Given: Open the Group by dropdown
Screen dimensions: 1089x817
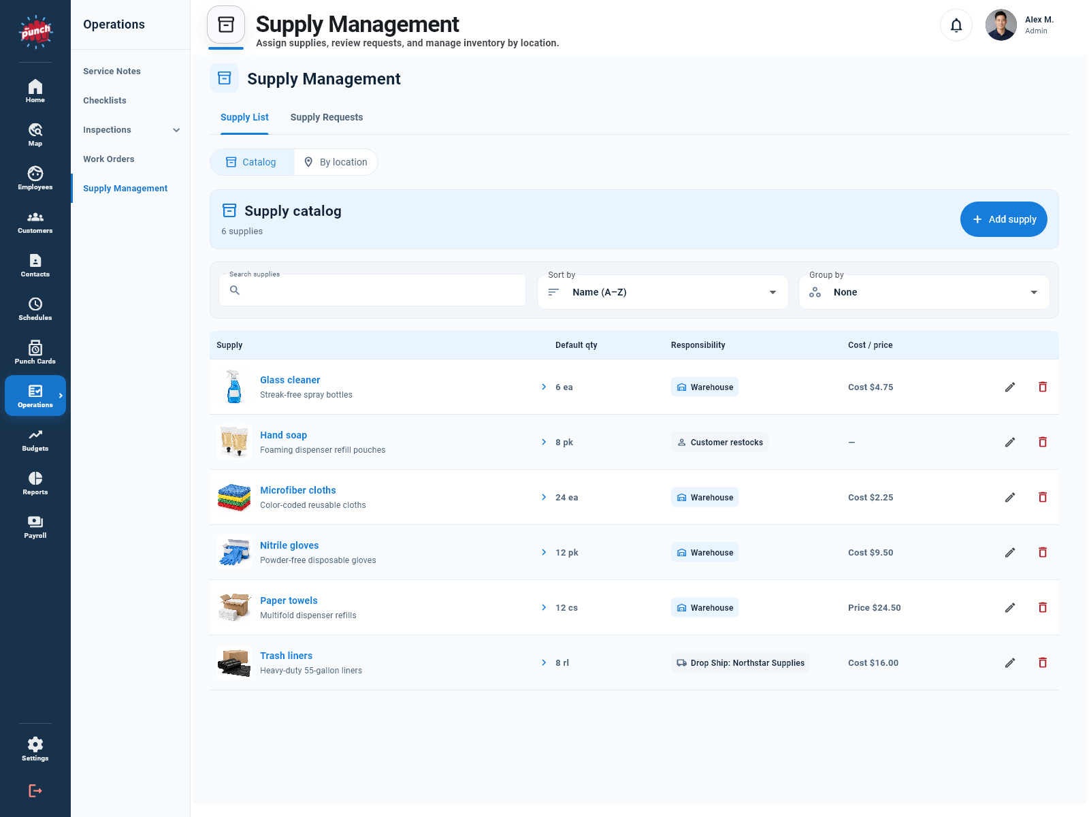Looking at the screenshot, I should click(x=924, y=292).
